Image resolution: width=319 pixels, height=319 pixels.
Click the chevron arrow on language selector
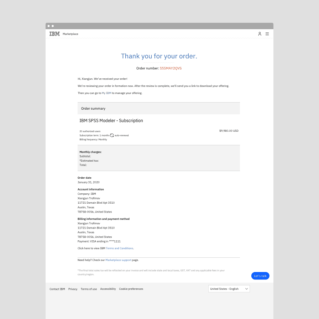246,289
